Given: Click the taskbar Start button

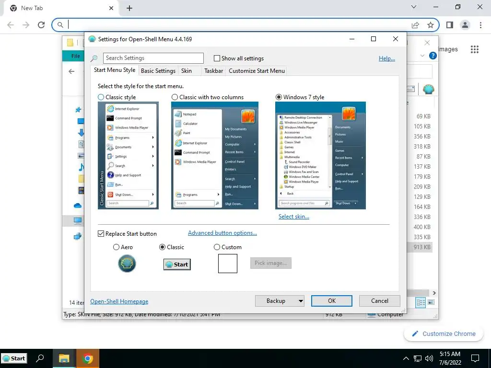Looking at the screenshot, I should 14,358.
